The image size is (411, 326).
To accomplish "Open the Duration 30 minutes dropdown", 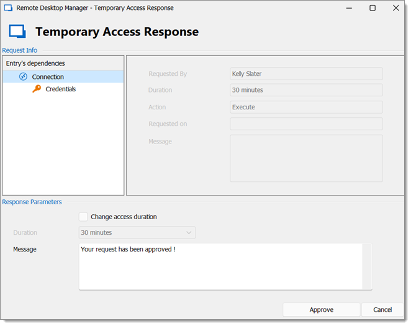I will coord(137,232).
